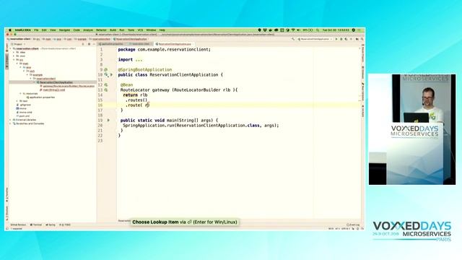The width and height of the screenshot is (462, 260).
Task: Run the application with green play button
Action: tap(336, 39)
